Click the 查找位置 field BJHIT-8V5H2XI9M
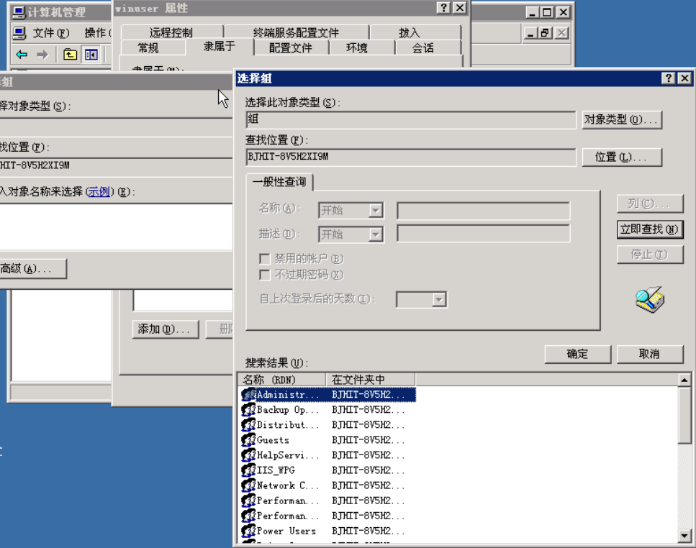This screenshot has height=548, width=696. 410,157
